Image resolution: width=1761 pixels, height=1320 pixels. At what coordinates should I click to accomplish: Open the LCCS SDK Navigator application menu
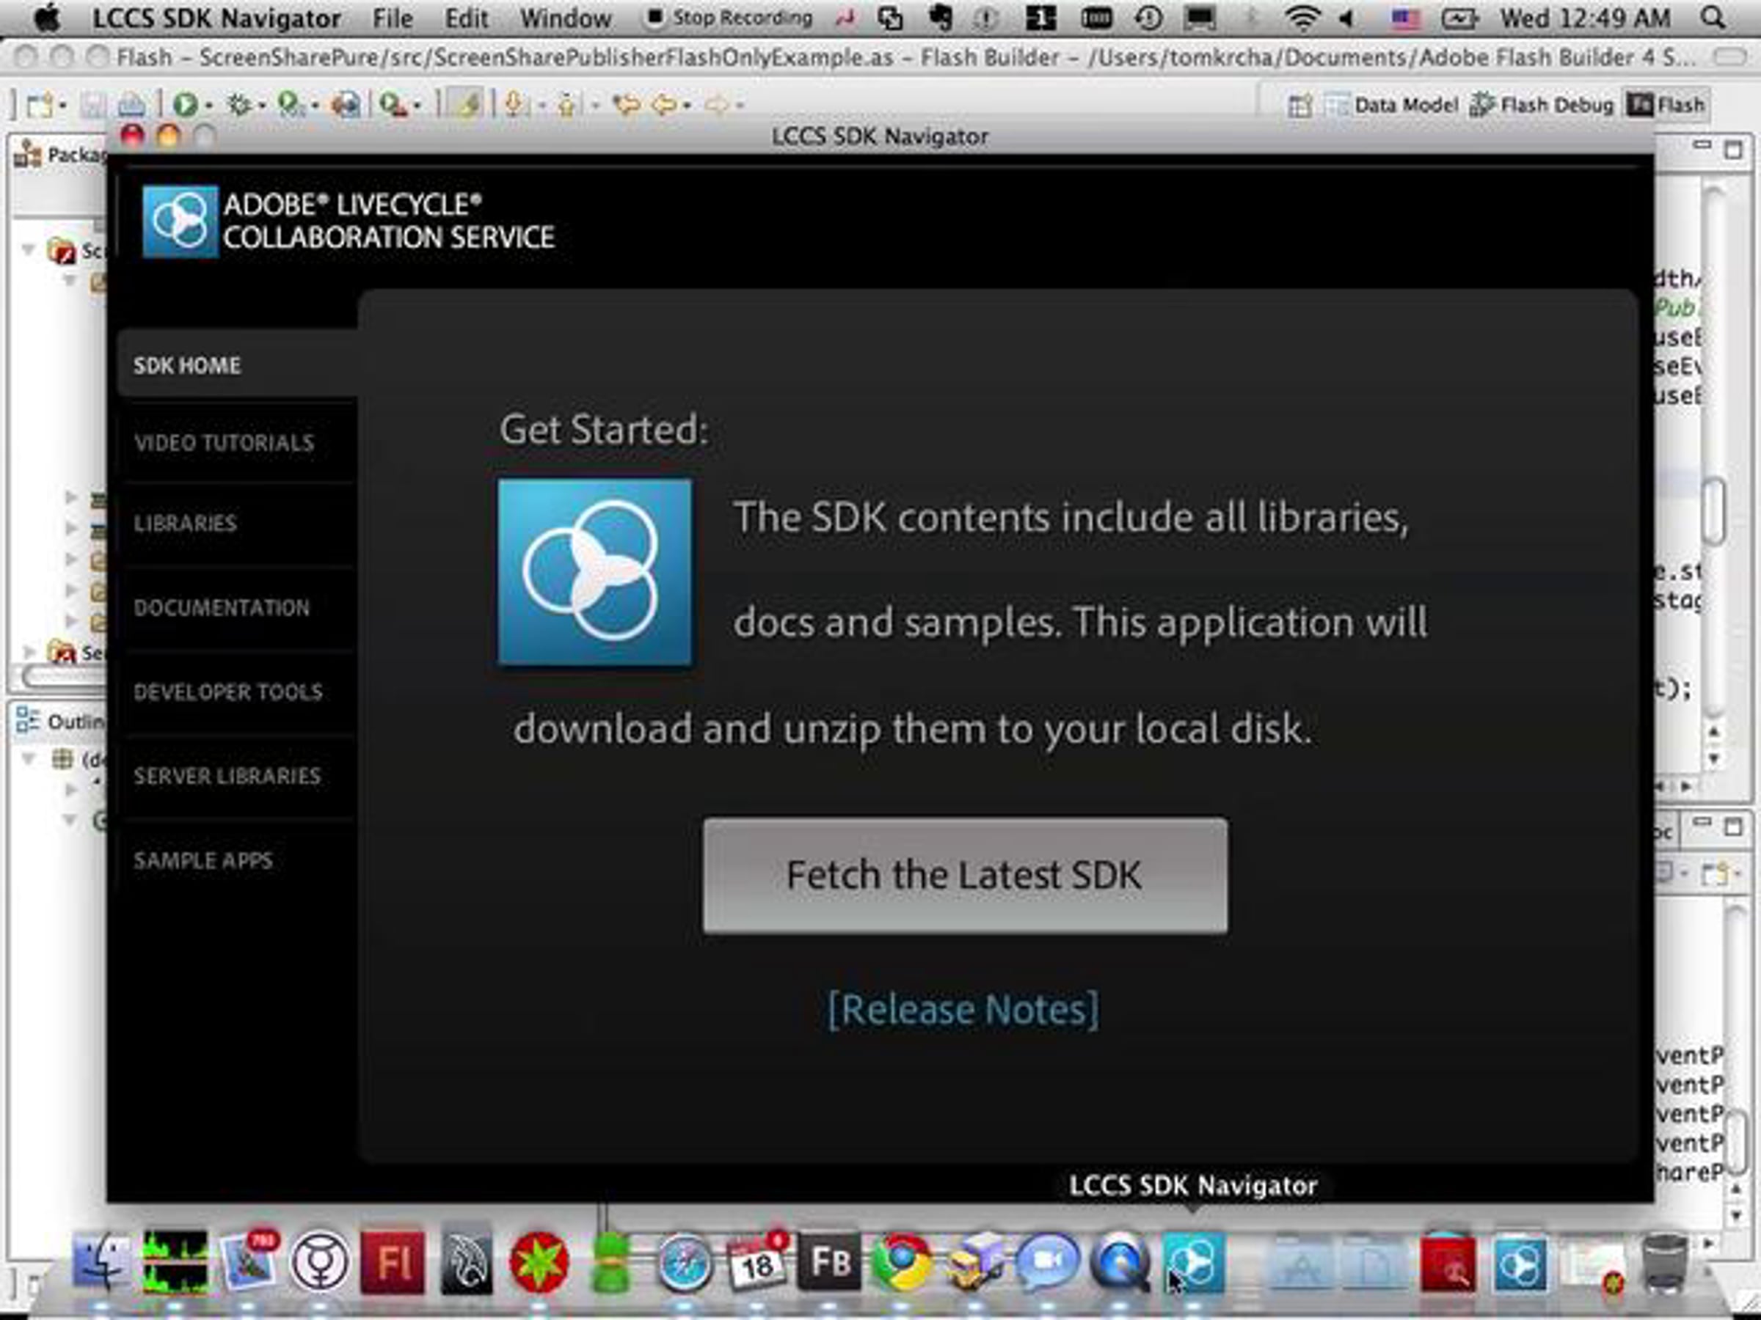[x=216, y=18]
